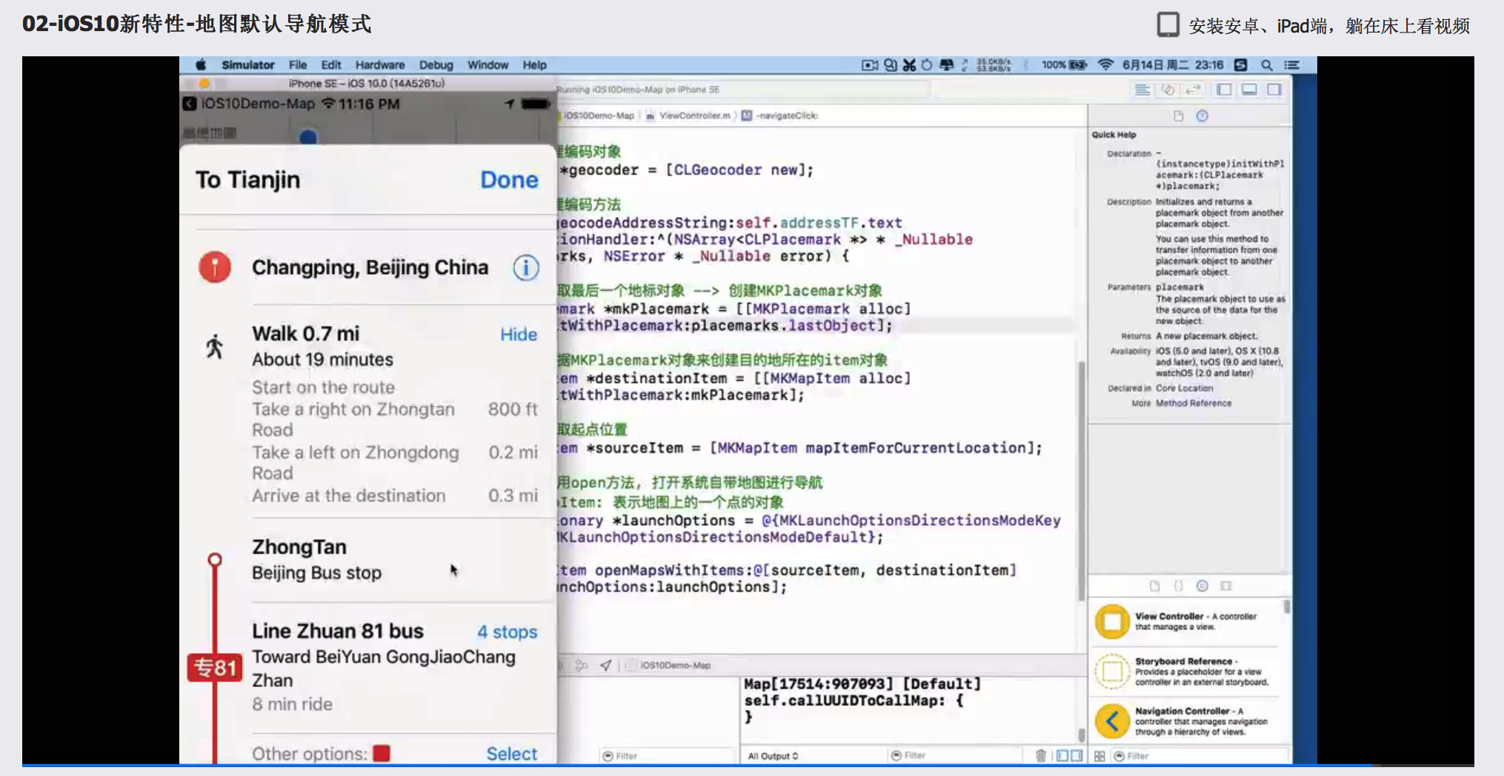Open the File menu

(x=298, y=65)
